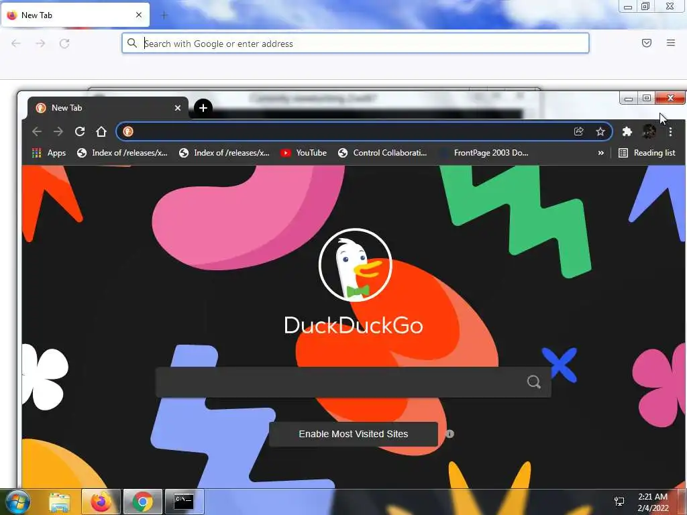The height and width of the screenshot is (515, 687).
Task: Click the DuckDuckGo search box
Action: tap(353, 382)
